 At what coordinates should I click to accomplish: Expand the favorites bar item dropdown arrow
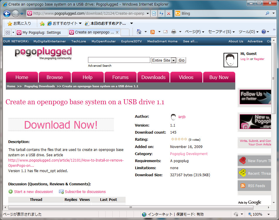coord(131,23)
